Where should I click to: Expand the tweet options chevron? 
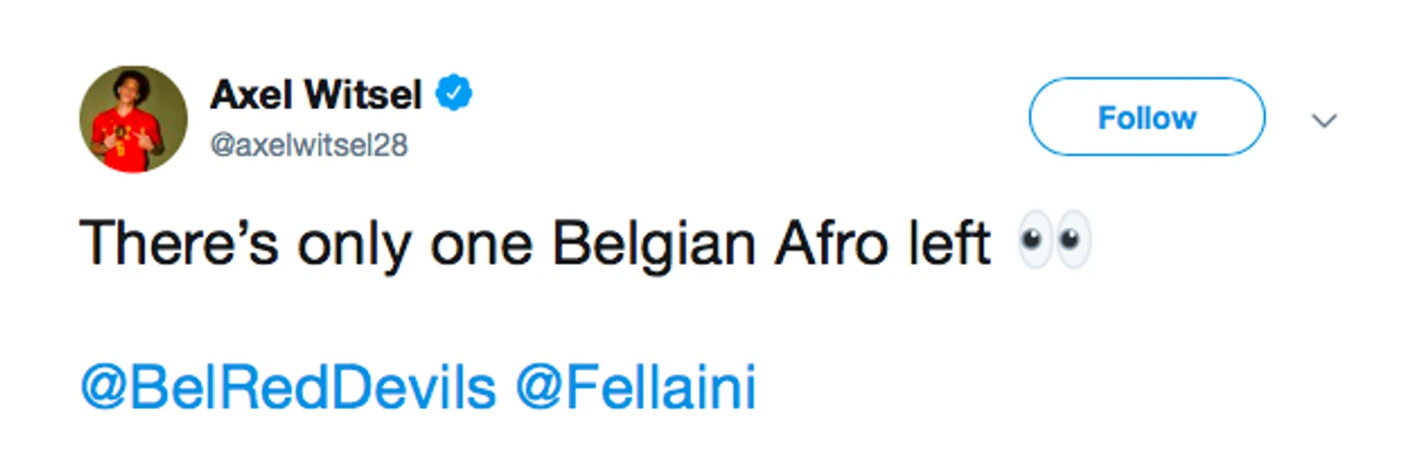click(x=1323, y=120)
